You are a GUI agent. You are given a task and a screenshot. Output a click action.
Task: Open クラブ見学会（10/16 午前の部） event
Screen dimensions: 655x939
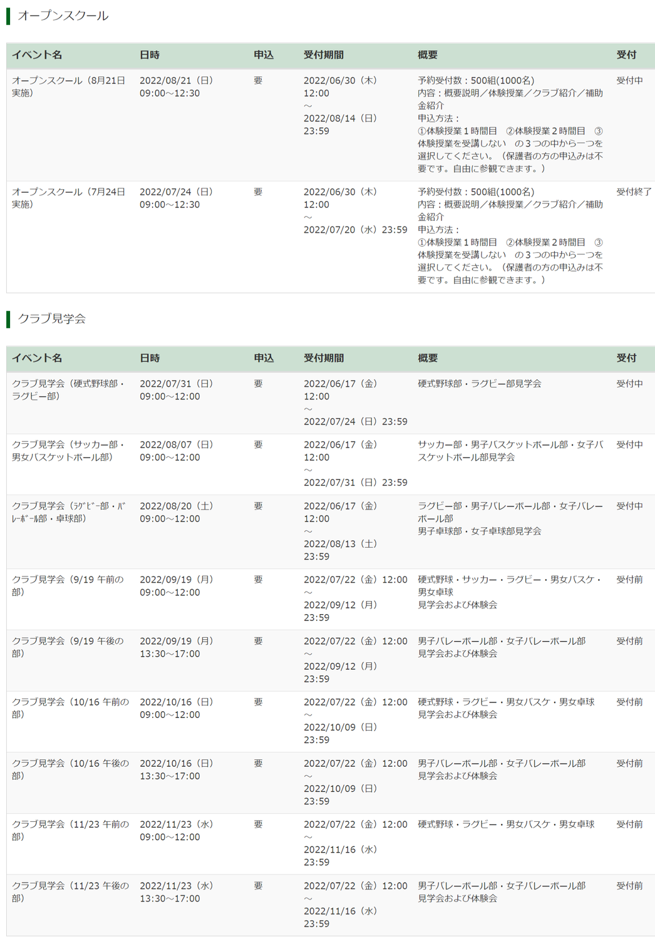70,708
